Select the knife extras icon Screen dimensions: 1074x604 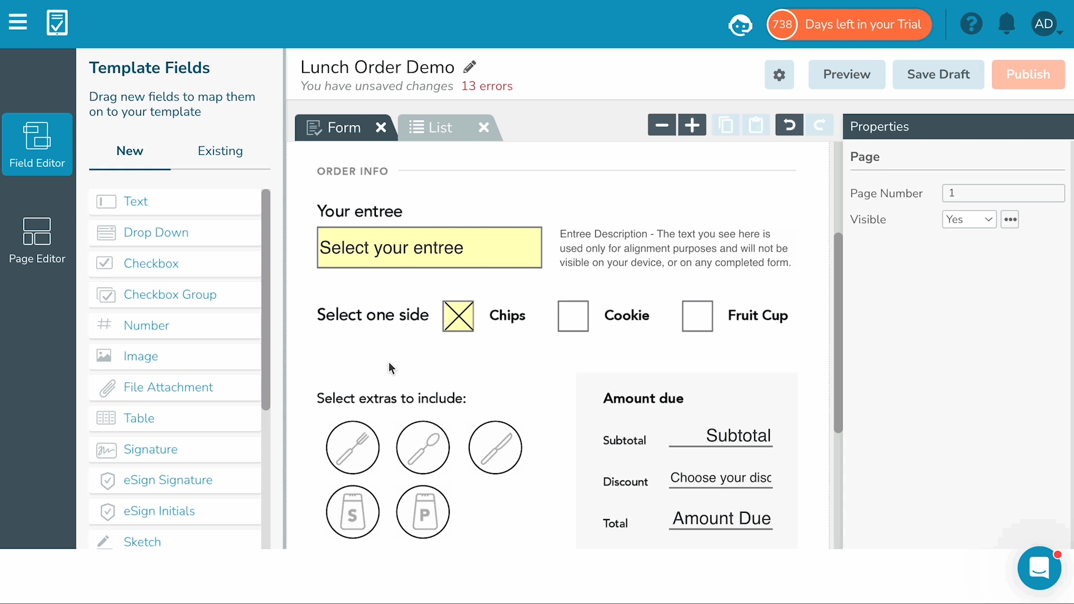click(x=495, y=447)
